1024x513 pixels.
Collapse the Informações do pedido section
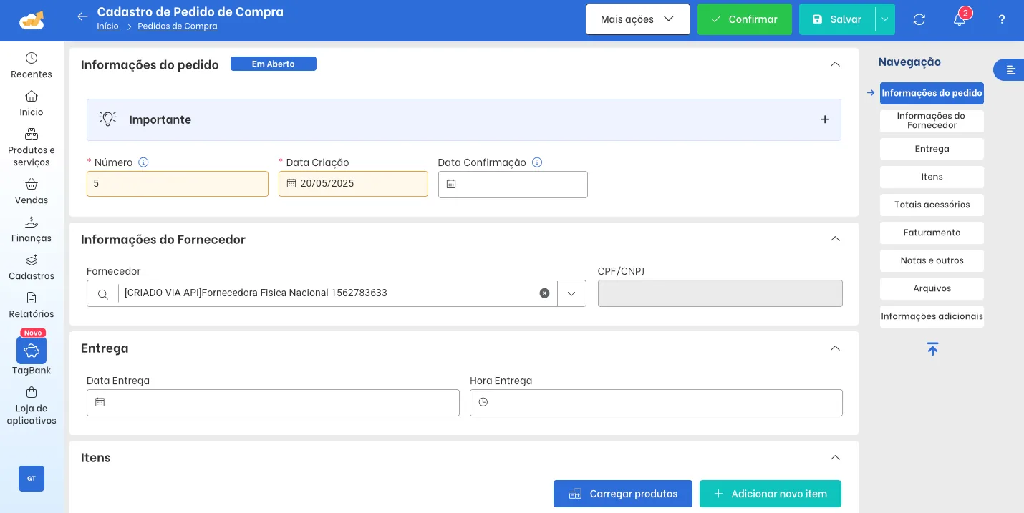[x=835, y=64]
